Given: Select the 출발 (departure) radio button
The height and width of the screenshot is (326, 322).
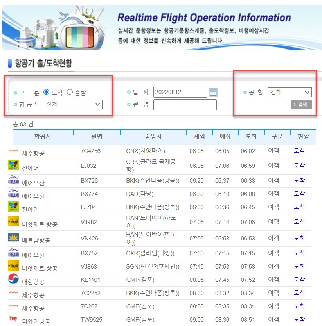Looking at the screenshot, I should (70, 92).
